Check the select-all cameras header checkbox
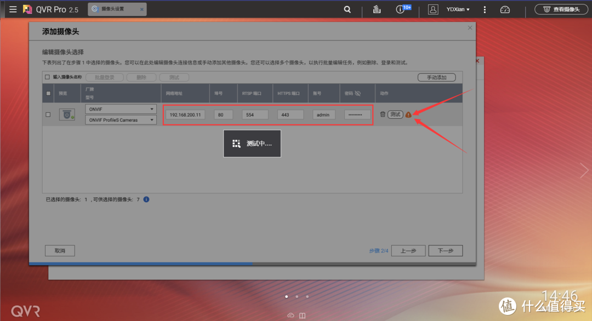Image resolution: width=592 pixels, height=321 pixels. click(x=48, y=93)
